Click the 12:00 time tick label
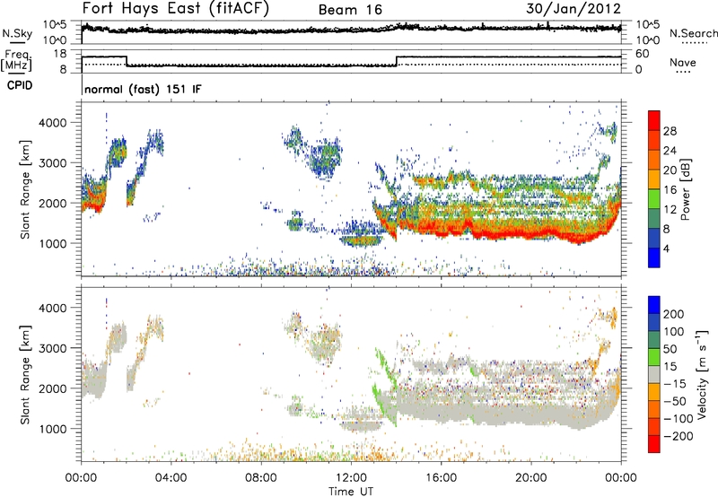Viewport: 718px width, 497px height. [351, 478]
